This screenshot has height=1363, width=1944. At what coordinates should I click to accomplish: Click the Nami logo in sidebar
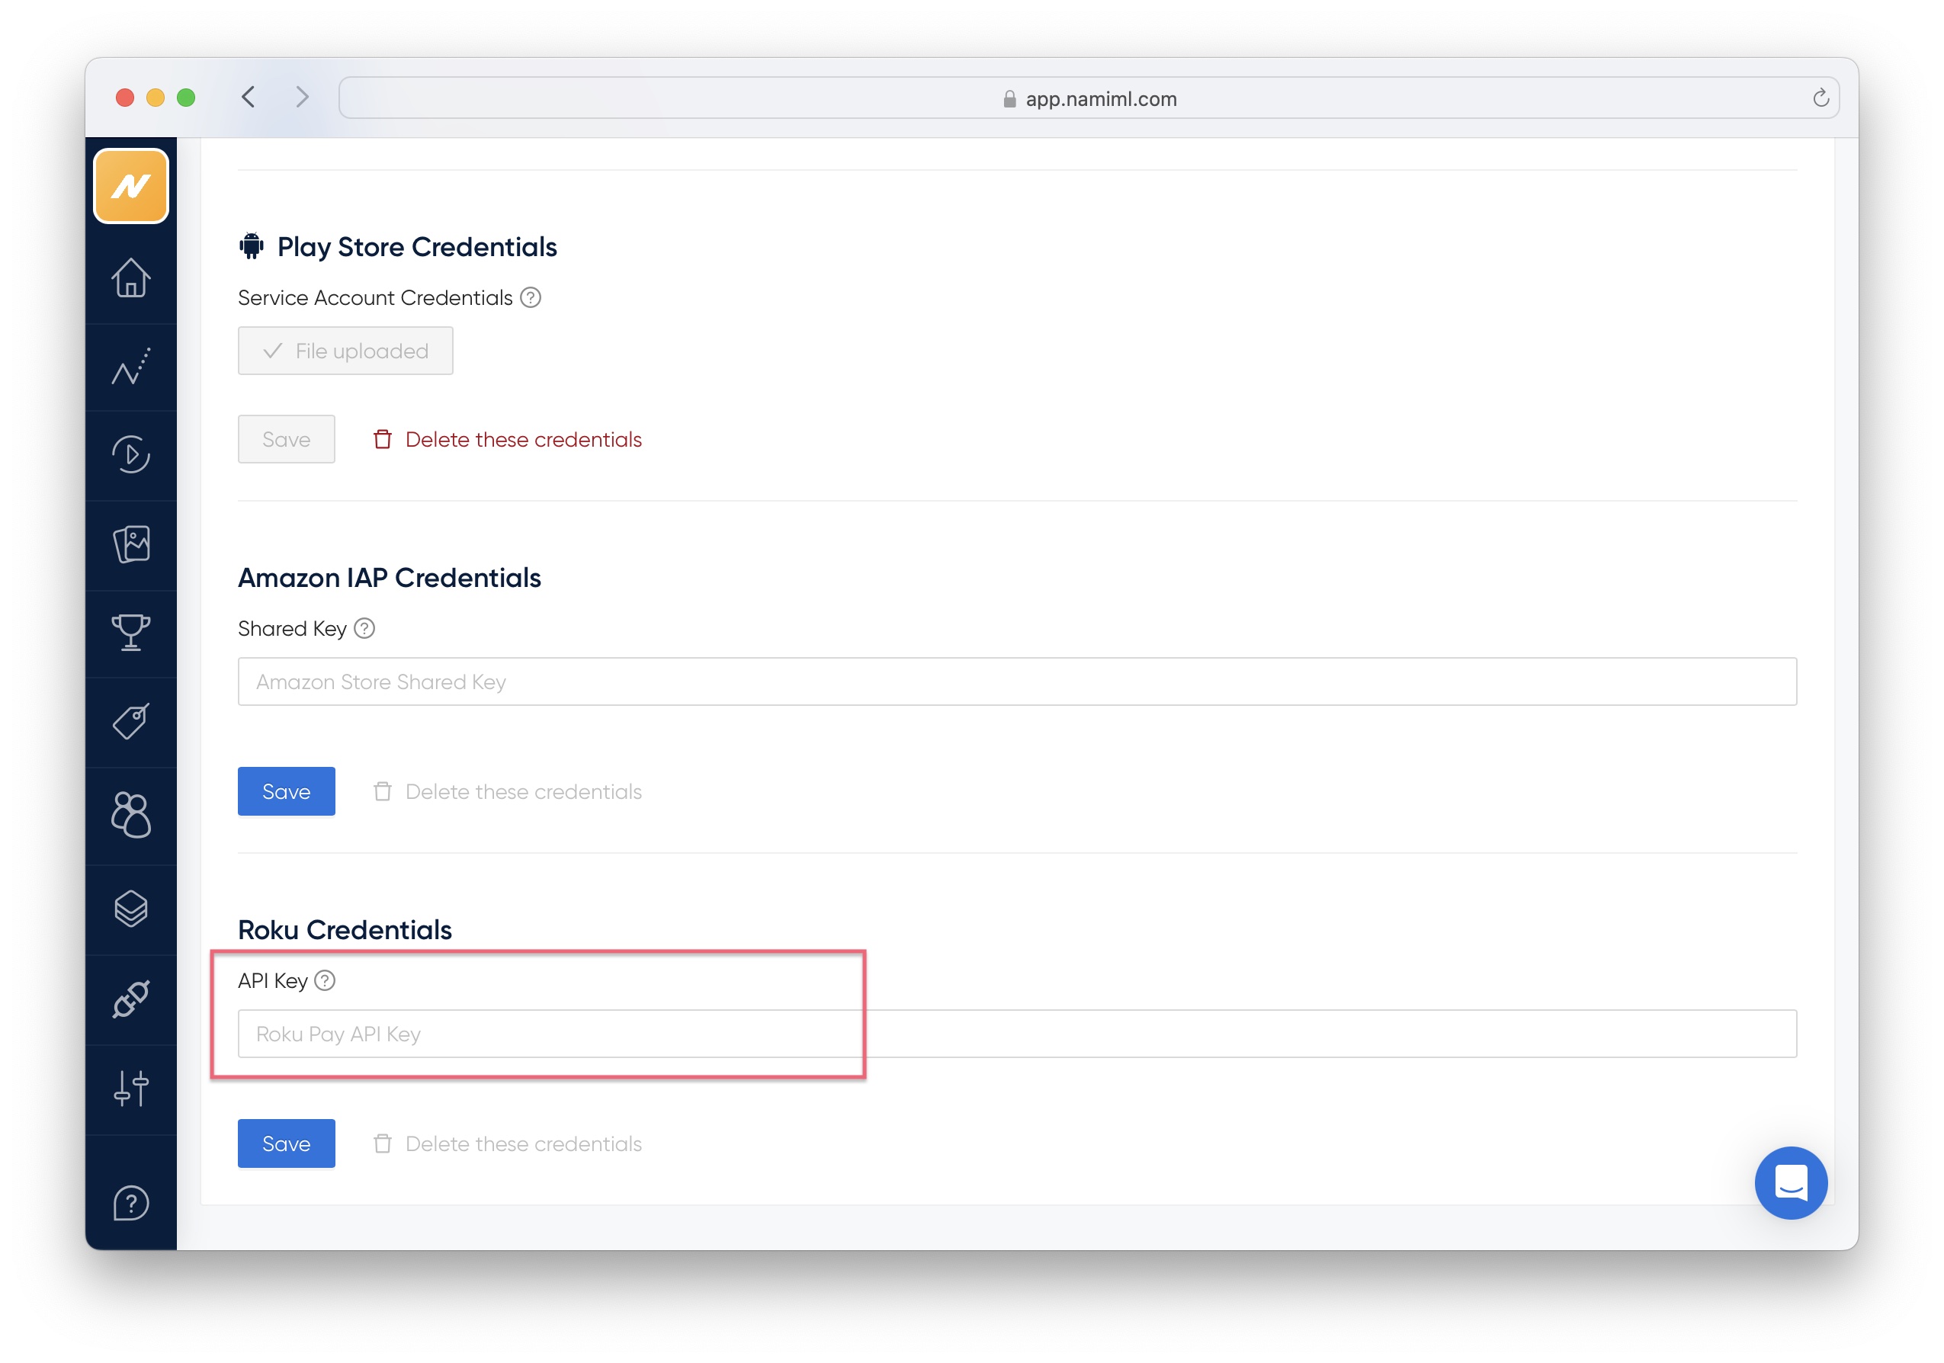131,186
